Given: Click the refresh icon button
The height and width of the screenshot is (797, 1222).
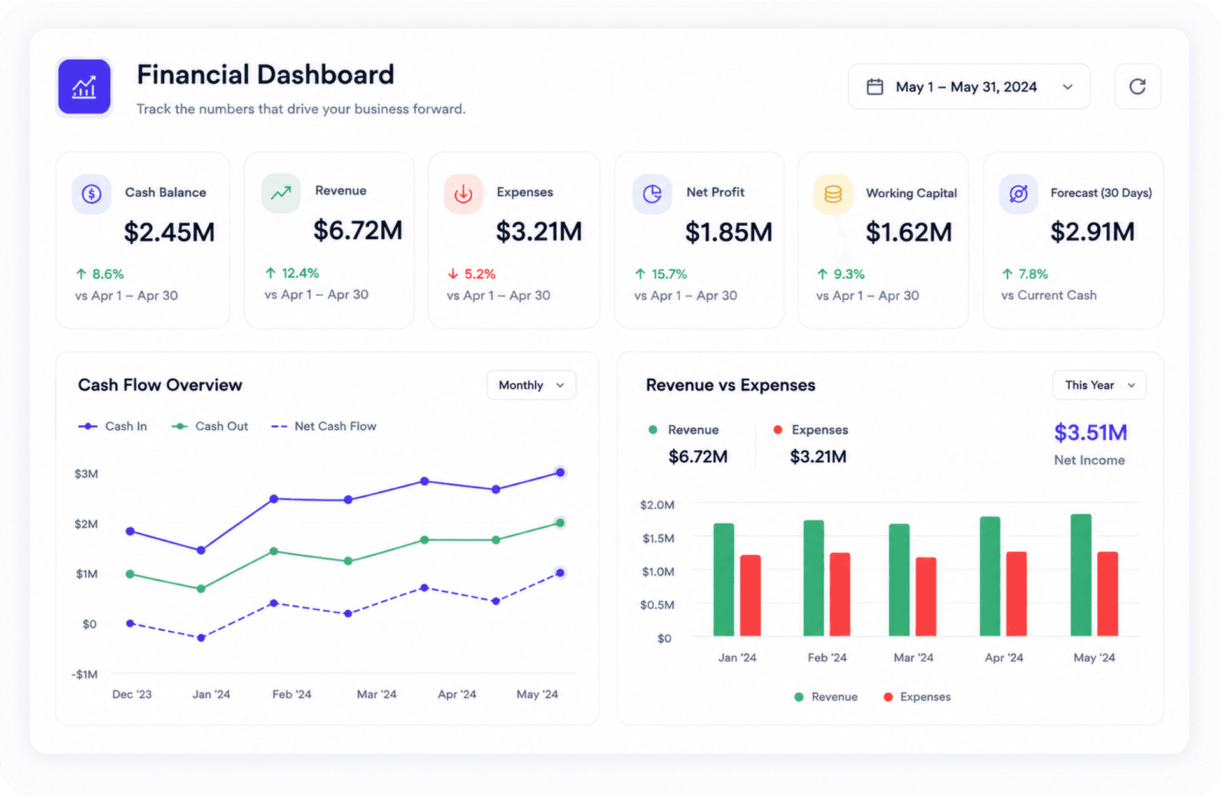Looking at the screenshot, I should click(x=1137, y=87).
